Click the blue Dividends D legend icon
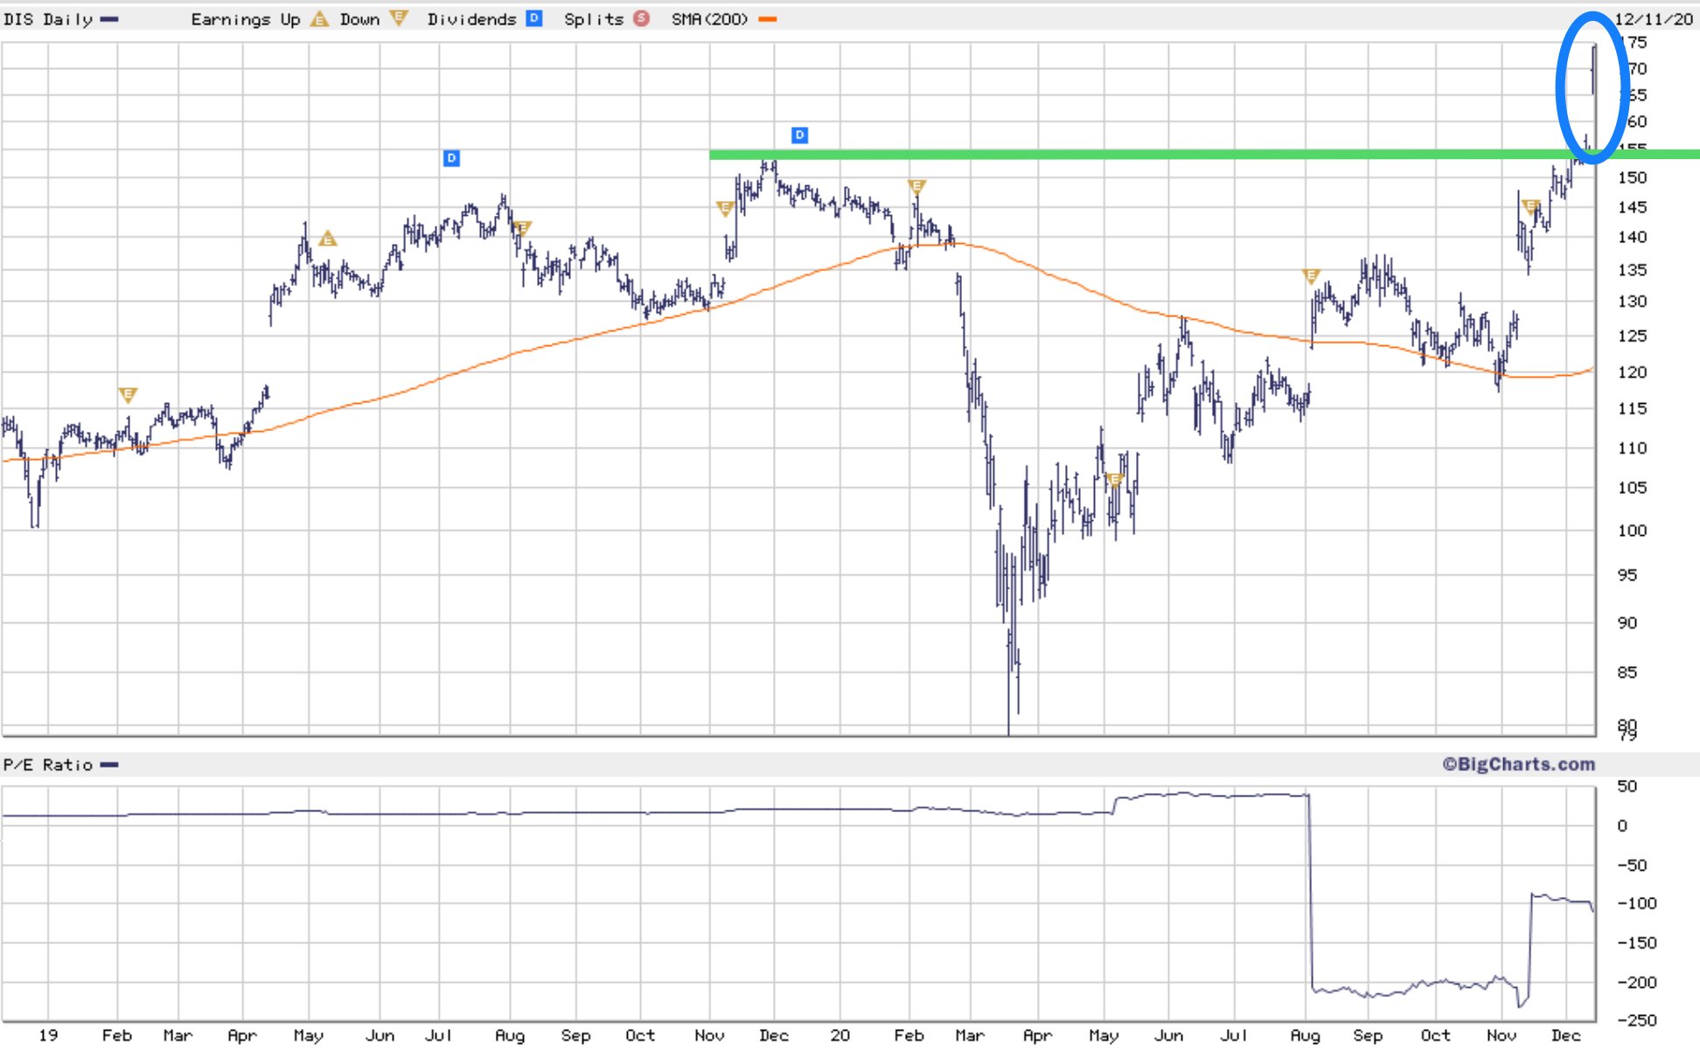Image resolution: width=1700 pixels, height=1050 pixels. click(533, 18)
